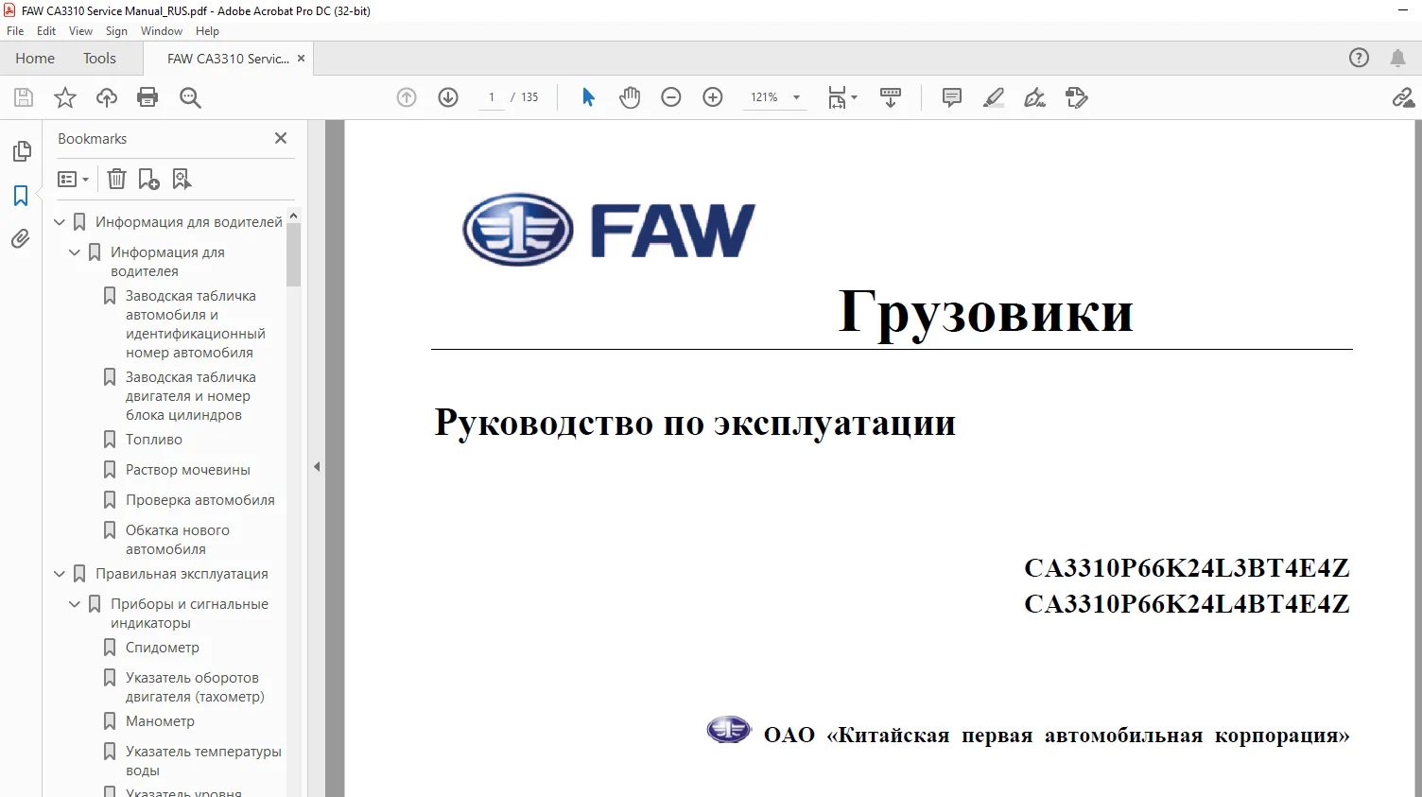This screenshot has height=797, width=1422.
Task: Open the Window menu
Action: (x=162, y=31)
